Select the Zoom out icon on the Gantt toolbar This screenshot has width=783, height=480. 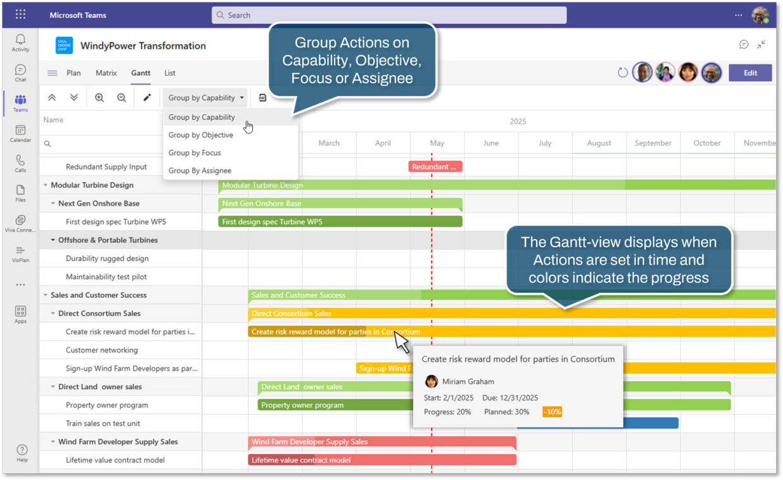(x=121, y=97)
